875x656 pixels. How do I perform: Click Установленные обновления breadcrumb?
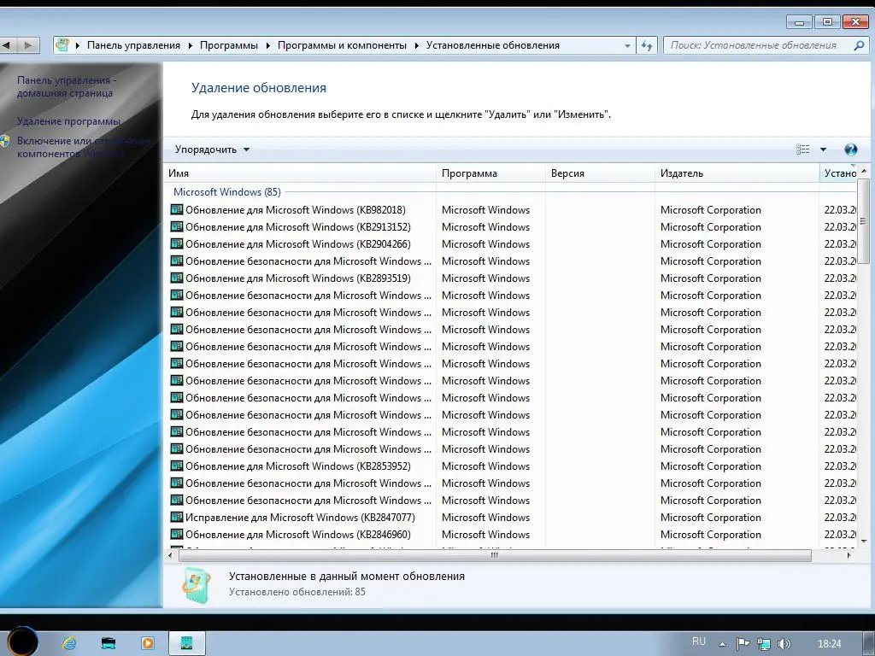tap(493, 45)
